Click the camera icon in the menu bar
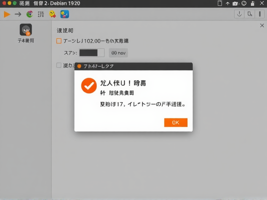The height and width of the screenshot is (200, 267). pos(236,3)
